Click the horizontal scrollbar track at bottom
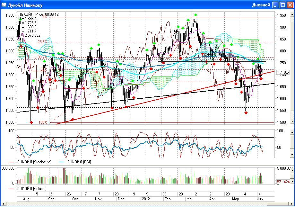The image size is (295, 207). (x=148, y=204)
